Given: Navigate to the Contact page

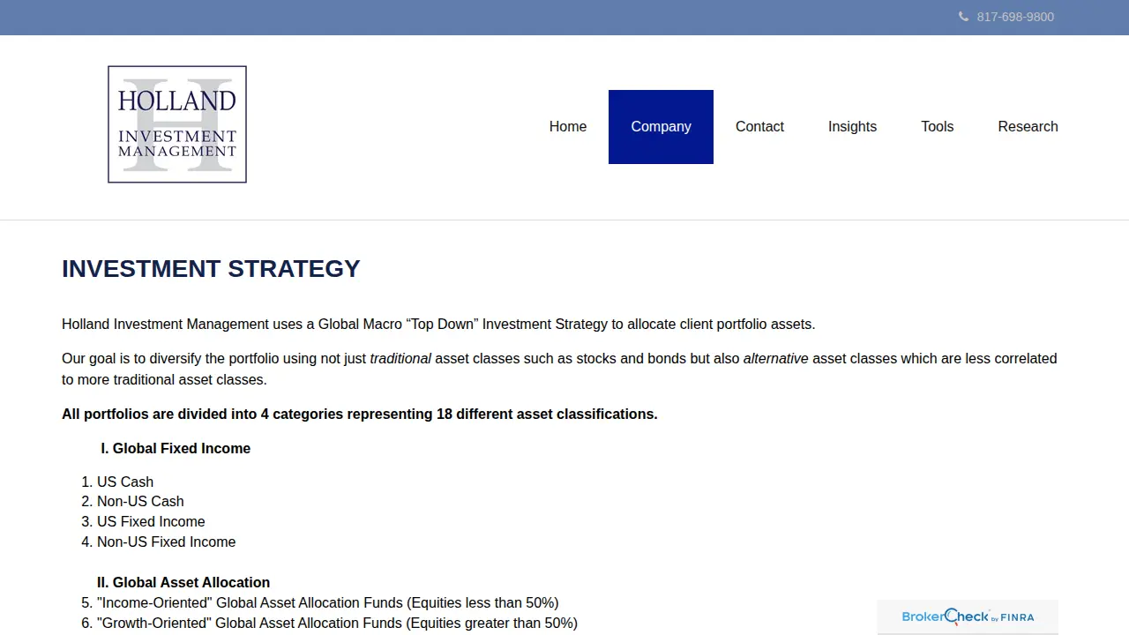Looking at the screenshot, I should tap(759, 127).
